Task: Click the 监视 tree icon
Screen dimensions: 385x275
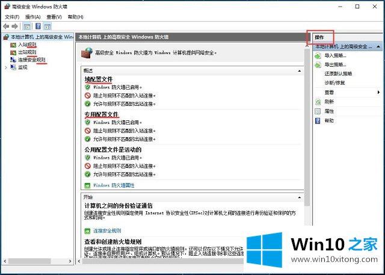Action: click(13, 67)
